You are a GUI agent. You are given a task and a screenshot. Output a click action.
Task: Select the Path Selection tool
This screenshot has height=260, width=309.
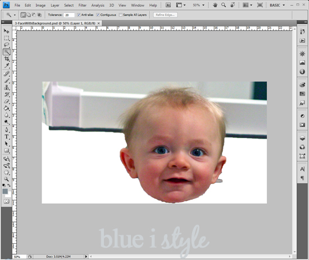[x=7, y=144]
